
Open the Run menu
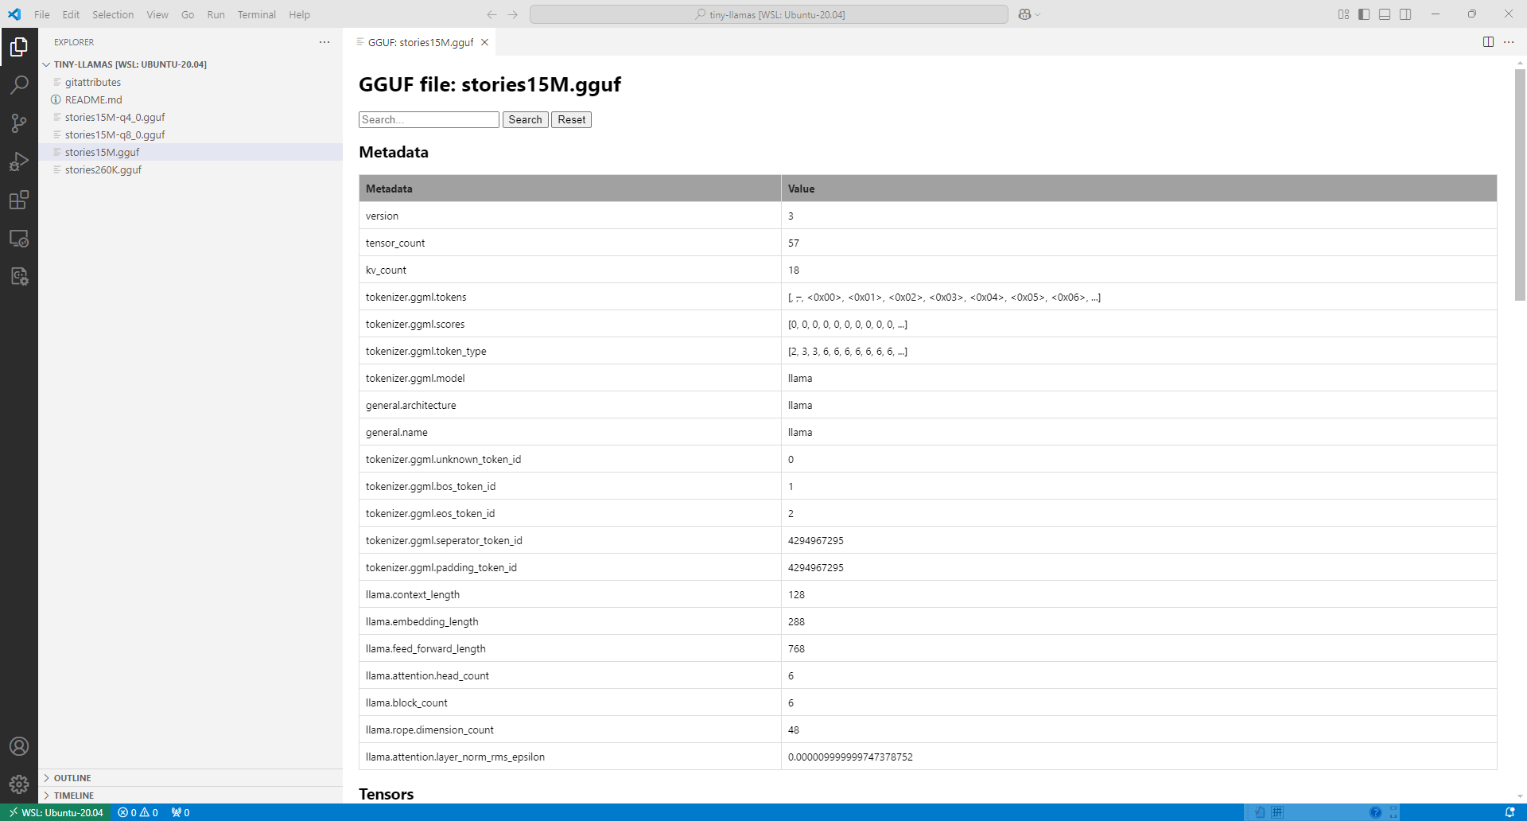[x=216, y=14]
